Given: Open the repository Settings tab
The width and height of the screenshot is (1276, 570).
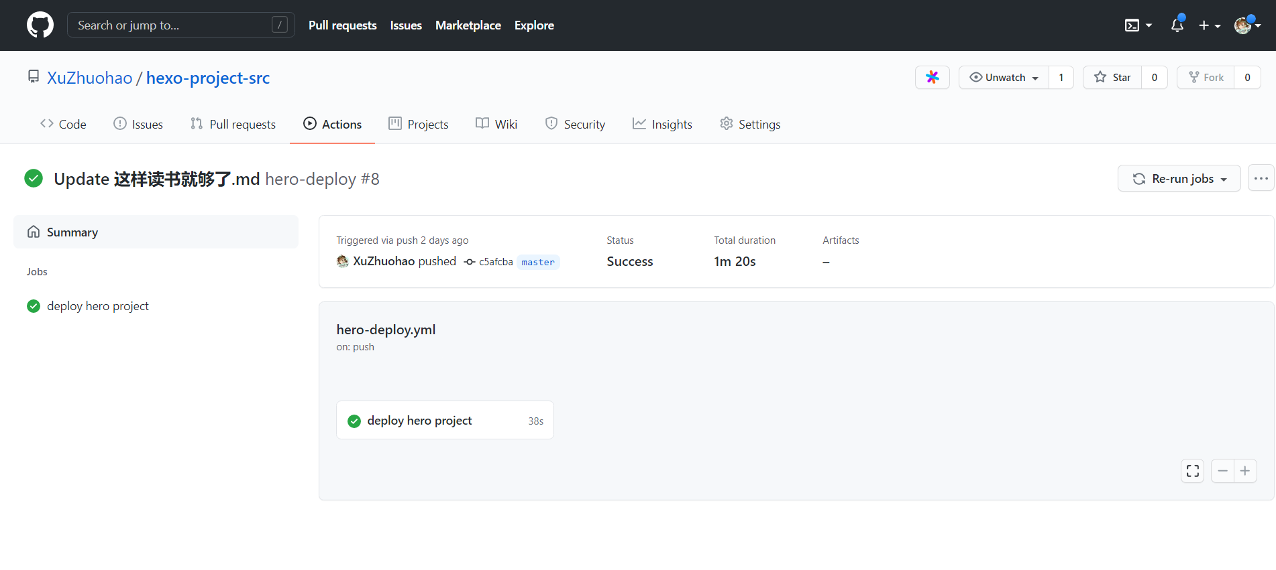Looking at the screenshot, I should coord(750,124).
